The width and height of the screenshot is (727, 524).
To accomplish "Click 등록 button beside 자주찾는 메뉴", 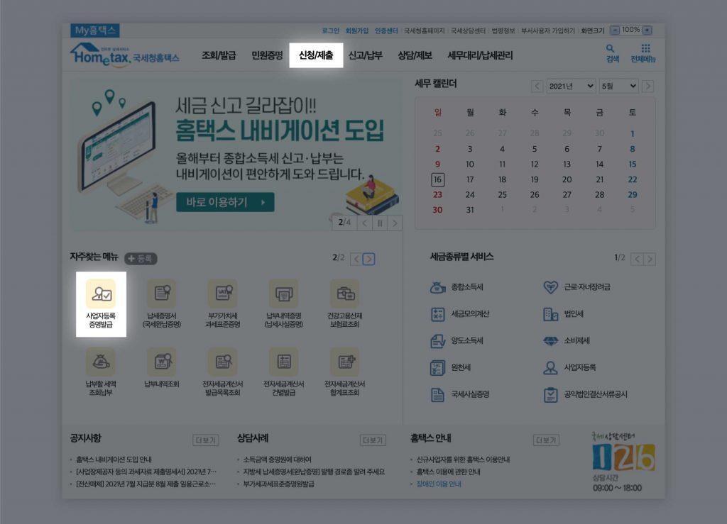I will (x=141, y=259).
